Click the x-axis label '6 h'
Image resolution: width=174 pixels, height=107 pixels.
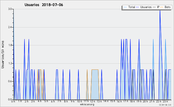point(53,101)
